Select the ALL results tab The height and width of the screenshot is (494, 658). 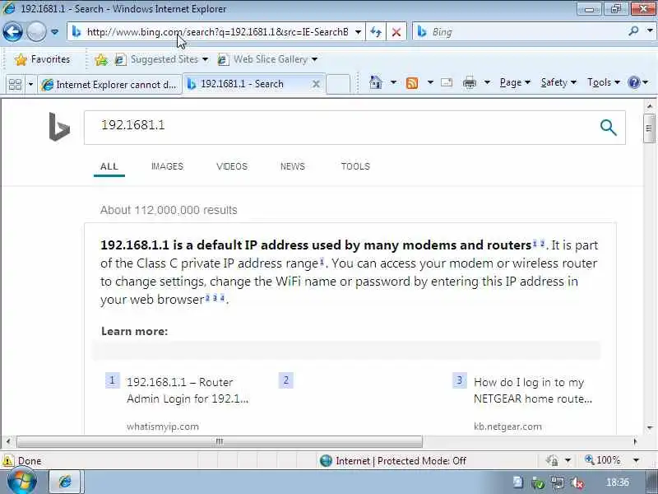(x=109, y=166)
